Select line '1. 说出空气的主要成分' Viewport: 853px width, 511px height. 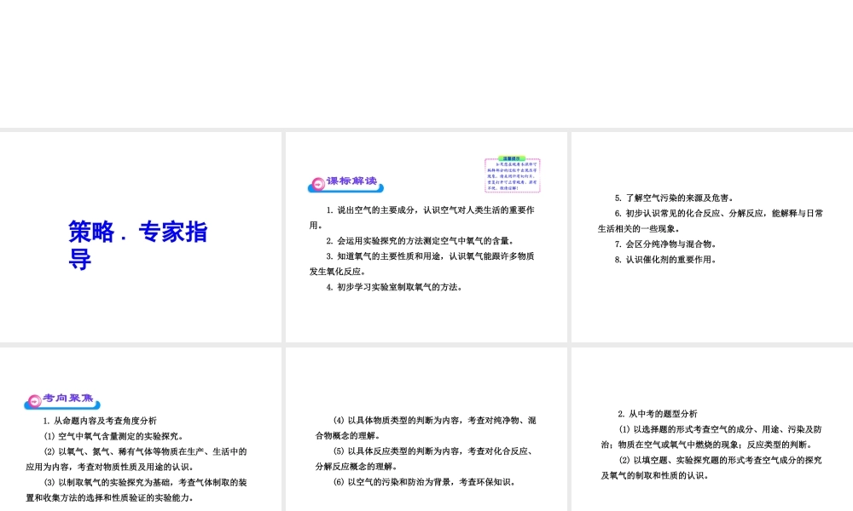(x=430, y=210)
